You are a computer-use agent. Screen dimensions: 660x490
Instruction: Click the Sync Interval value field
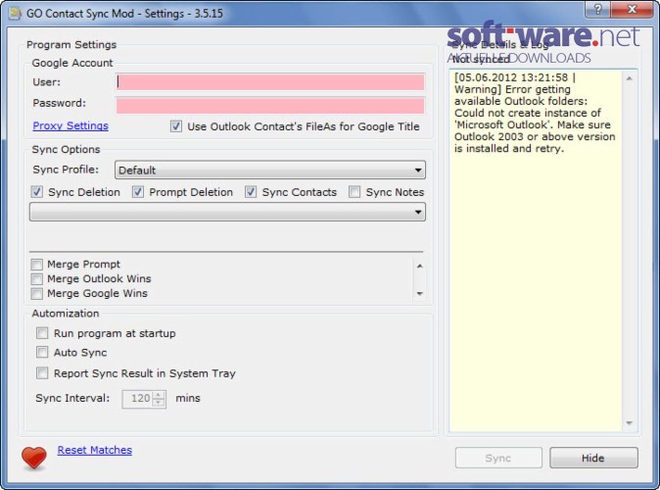click(x=138, y=399)
